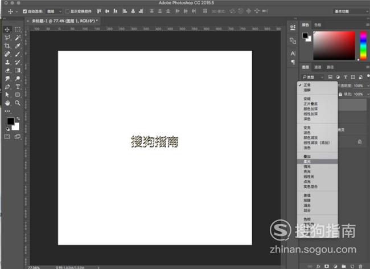Filter layers by pixel layers icon
Viewport: 370px width, 269px height.
[x=330, y=77]
